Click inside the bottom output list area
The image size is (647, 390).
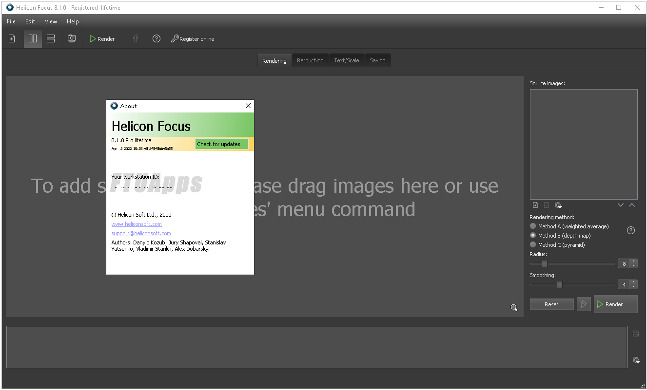(x=317, y=347)
